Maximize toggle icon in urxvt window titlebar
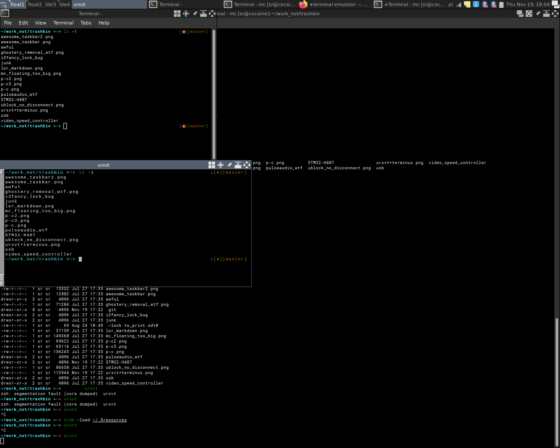The image size is (560, 448). pyautogui.click(x=220, y=165)
